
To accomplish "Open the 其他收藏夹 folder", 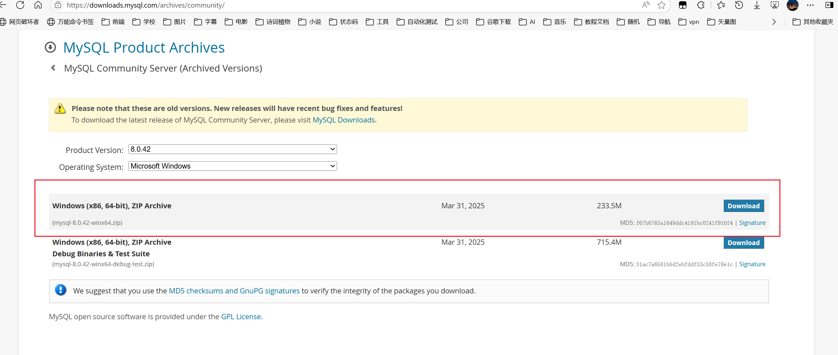I will [x=813, y=22].
